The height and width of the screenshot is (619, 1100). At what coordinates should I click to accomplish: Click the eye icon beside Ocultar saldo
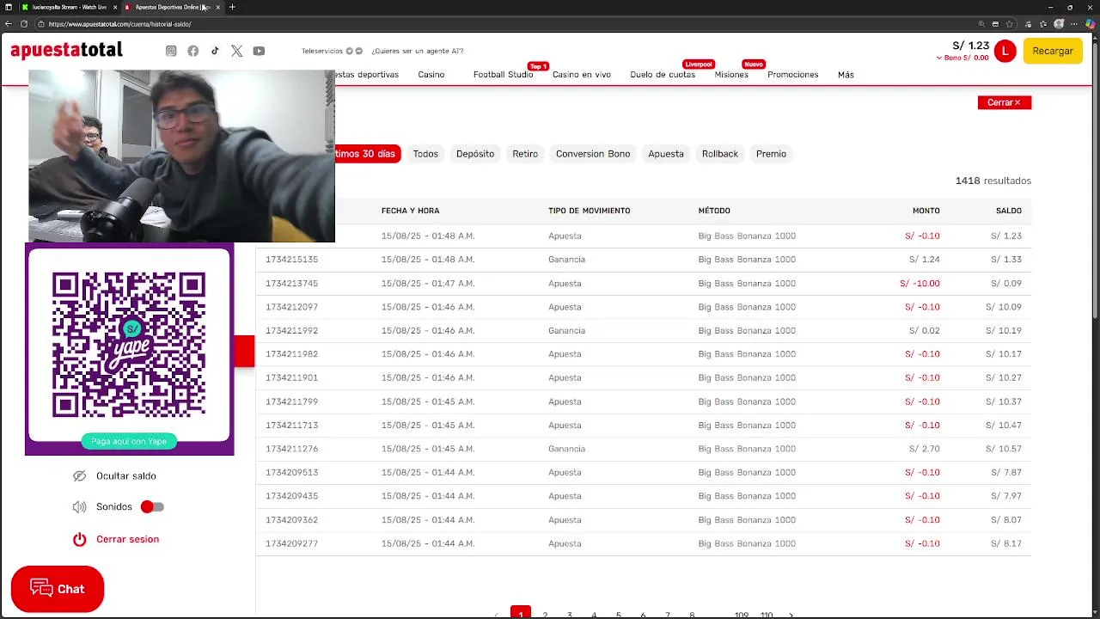pyautogui.click(x=80, y=475)
